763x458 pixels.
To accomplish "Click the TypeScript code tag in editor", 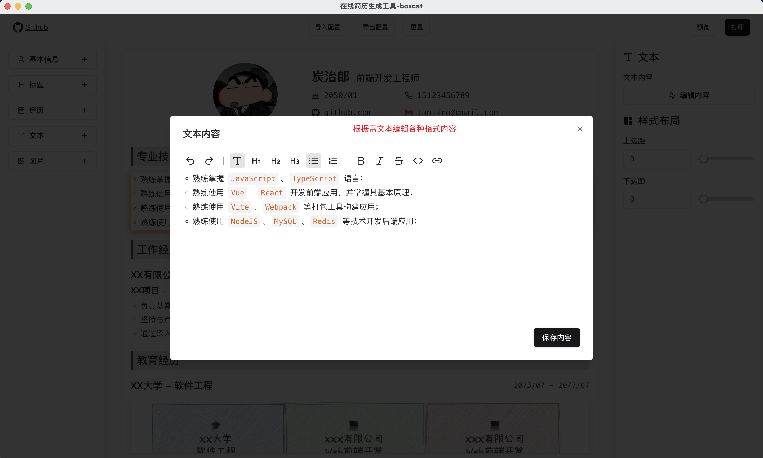I will coord(314,179).
